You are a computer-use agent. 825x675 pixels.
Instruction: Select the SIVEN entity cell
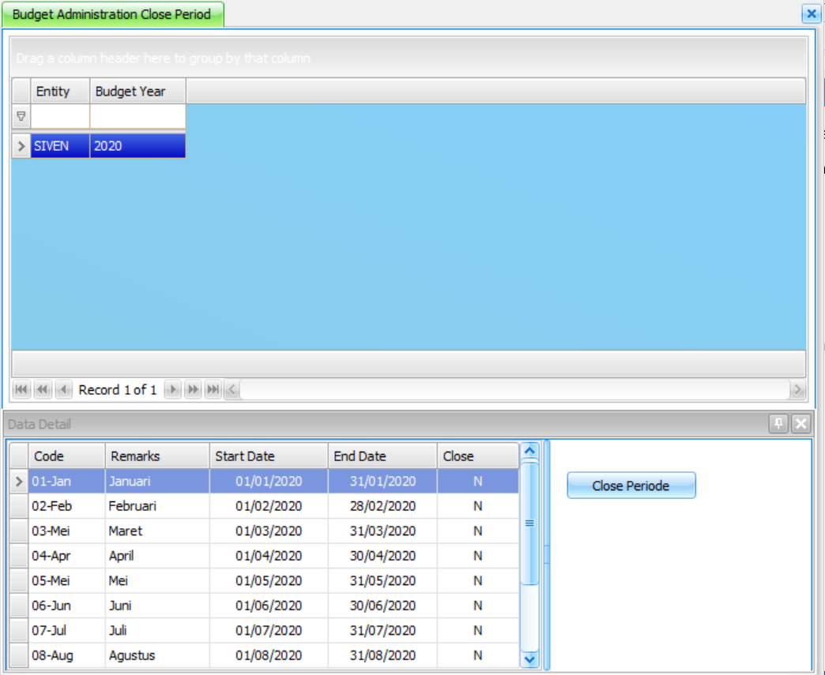coord(60,145)
